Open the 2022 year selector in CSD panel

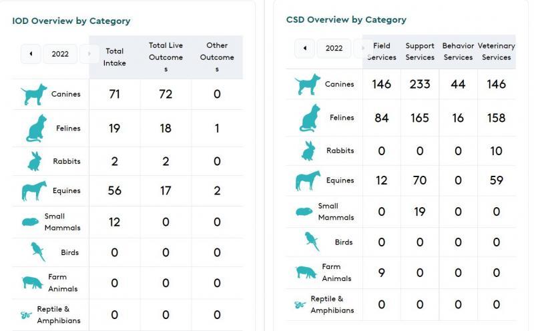click(x=334, y=48)
